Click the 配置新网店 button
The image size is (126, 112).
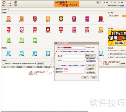(41, 64)
